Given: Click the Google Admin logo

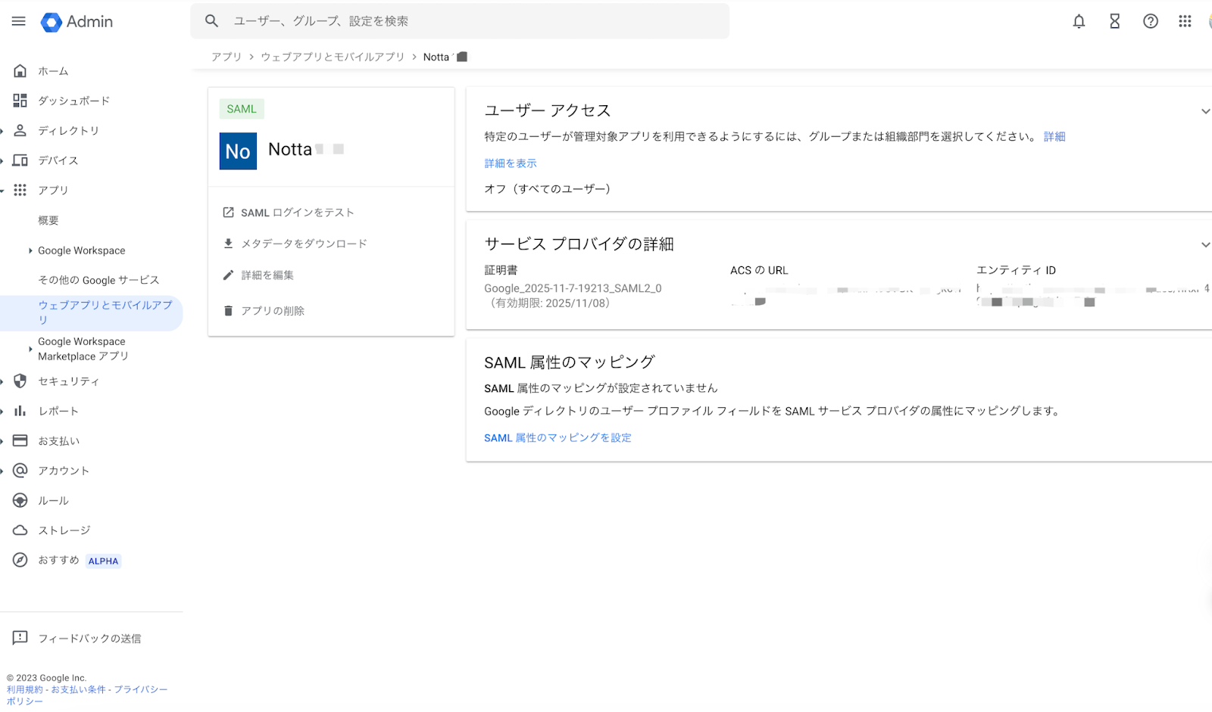Looking at the screenshot, I should (77, 22).
